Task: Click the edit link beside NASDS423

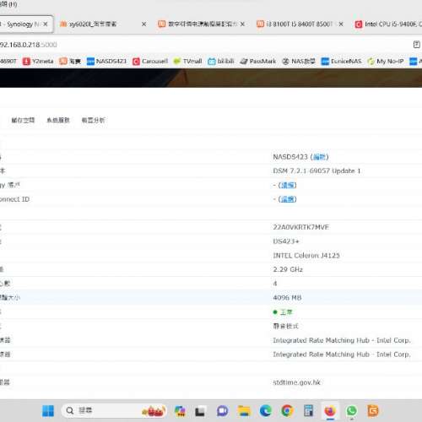Action: tap(319, 157)
